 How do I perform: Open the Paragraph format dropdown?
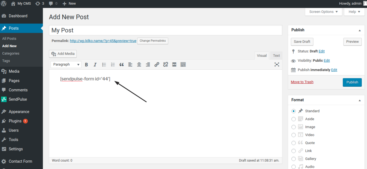66,64
